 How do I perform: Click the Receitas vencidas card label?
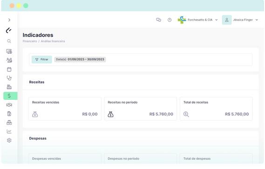coord(46,102)
